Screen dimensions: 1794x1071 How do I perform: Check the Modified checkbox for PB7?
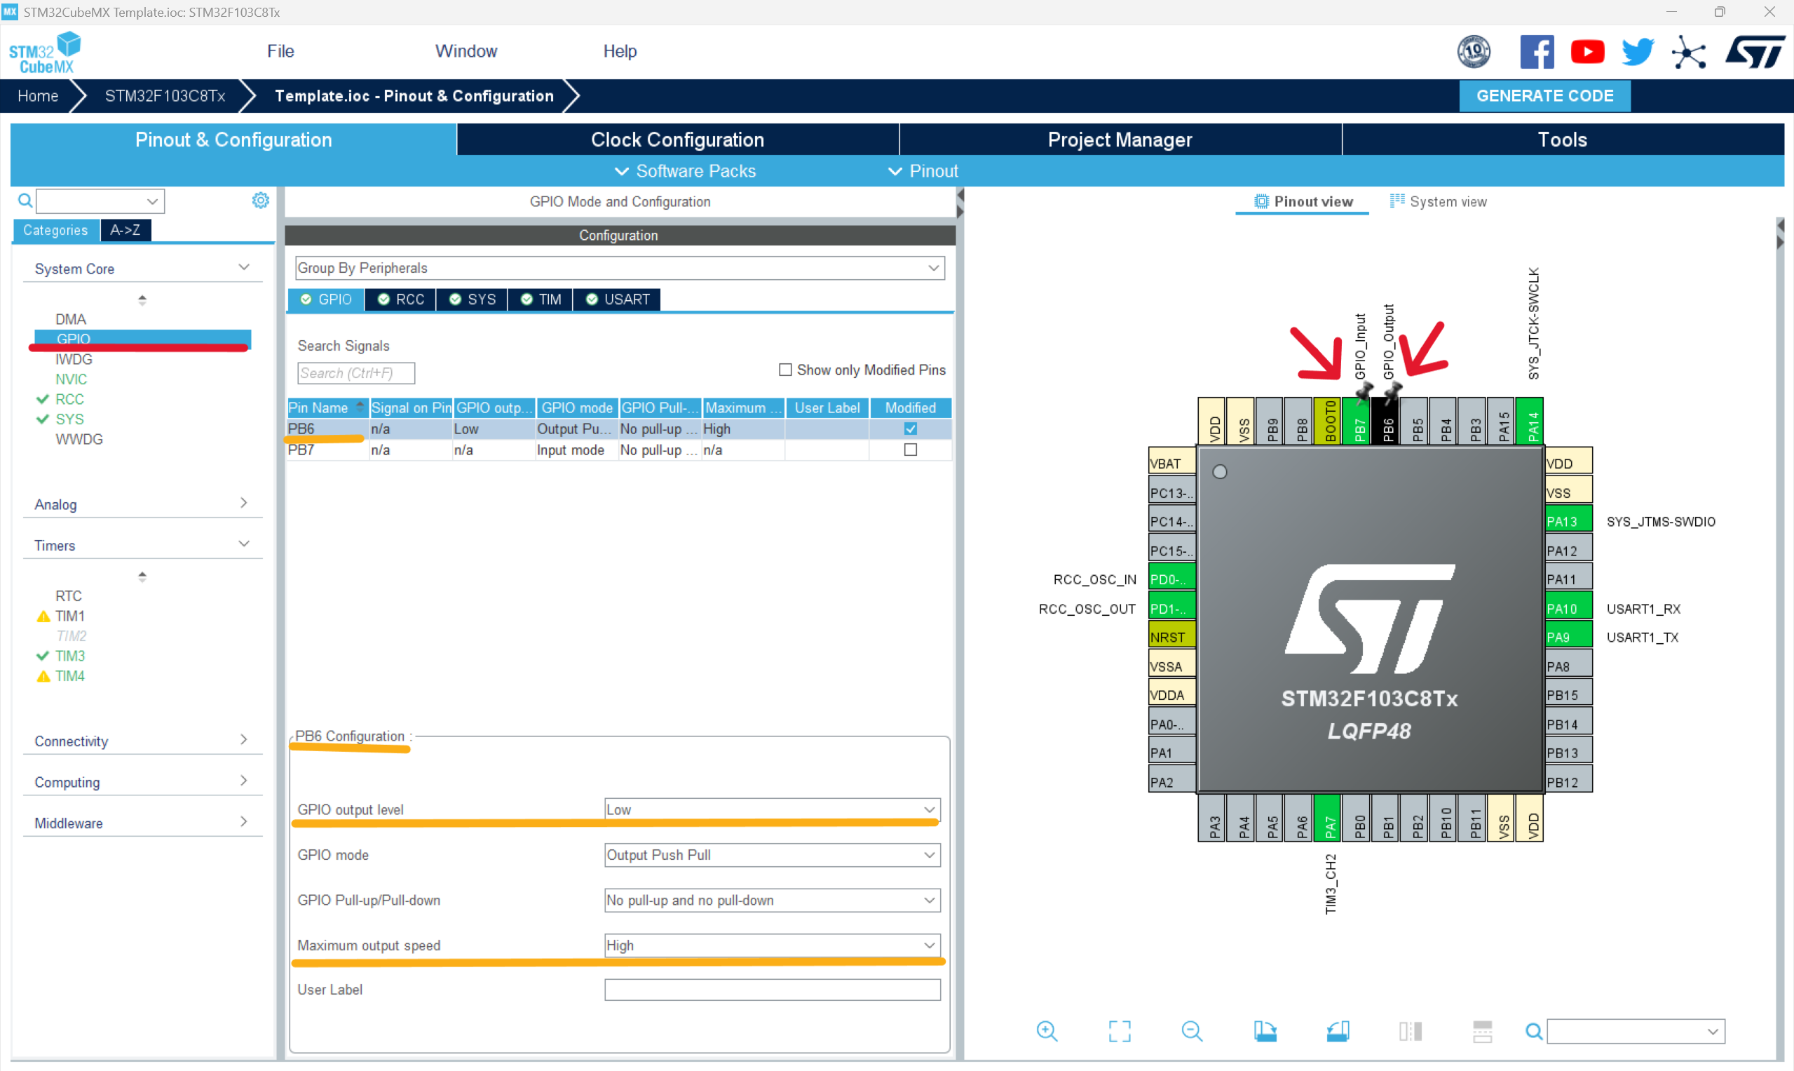[x=911, y=450]
